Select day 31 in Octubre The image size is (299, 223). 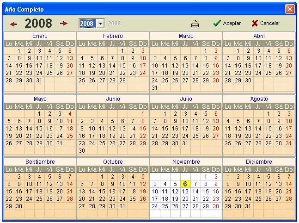[x=122, y=206]
